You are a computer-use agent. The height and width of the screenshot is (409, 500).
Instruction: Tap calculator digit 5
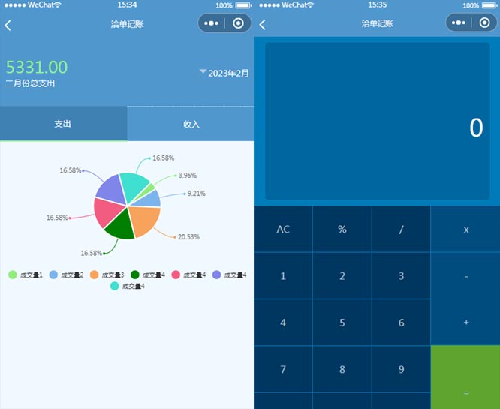point(342,322)
